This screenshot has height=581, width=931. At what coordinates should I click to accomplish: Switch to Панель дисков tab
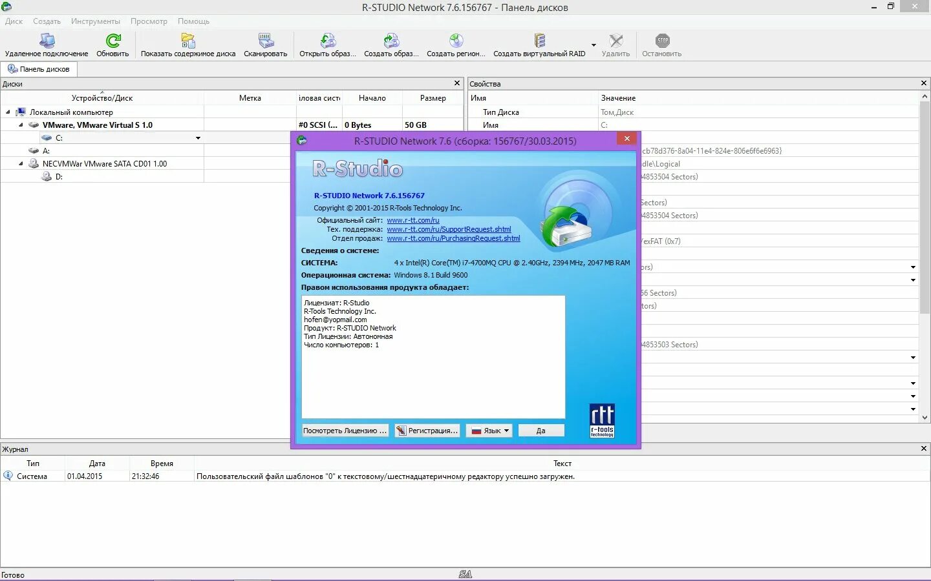pyautogui.click(x=39, y=69)
